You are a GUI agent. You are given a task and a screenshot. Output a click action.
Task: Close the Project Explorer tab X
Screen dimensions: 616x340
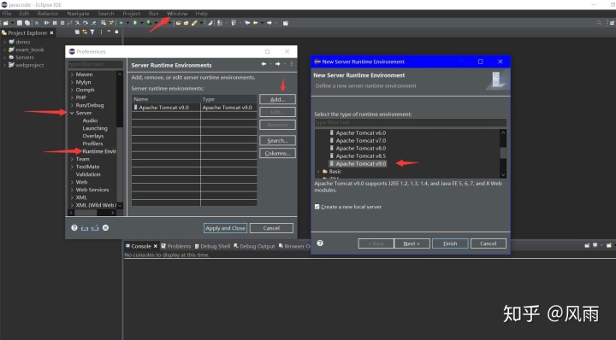pyautogui.click(x=51, y=33)
